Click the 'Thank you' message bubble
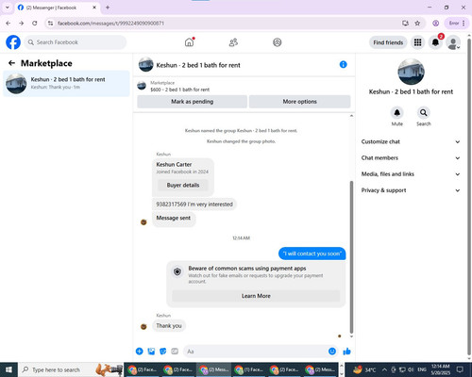 click(x=169, y=326)
